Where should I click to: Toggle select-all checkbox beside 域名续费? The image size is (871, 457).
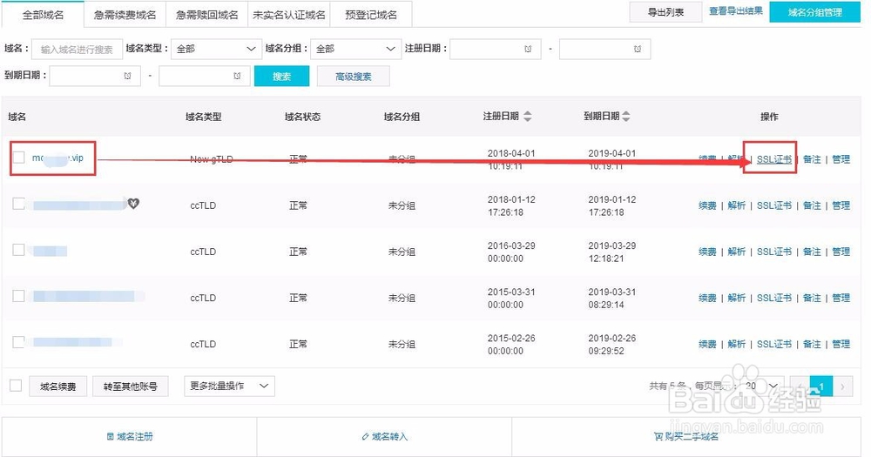point(16,386)
